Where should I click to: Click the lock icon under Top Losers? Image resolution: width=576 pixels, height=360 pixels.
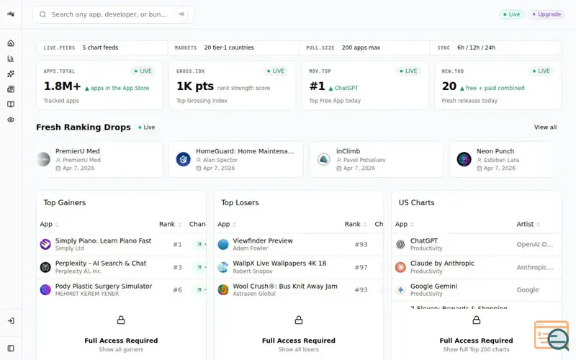pyautogui.click(x=299, y=320)
